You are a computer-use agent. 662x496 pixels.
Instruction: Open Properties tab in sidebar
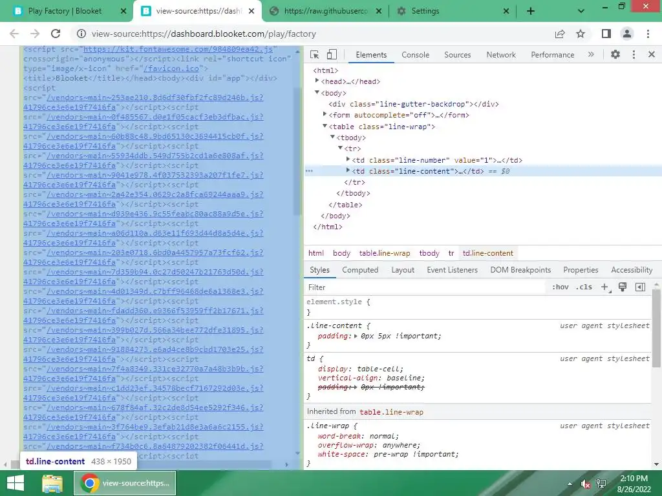click(x=581, y=270)
